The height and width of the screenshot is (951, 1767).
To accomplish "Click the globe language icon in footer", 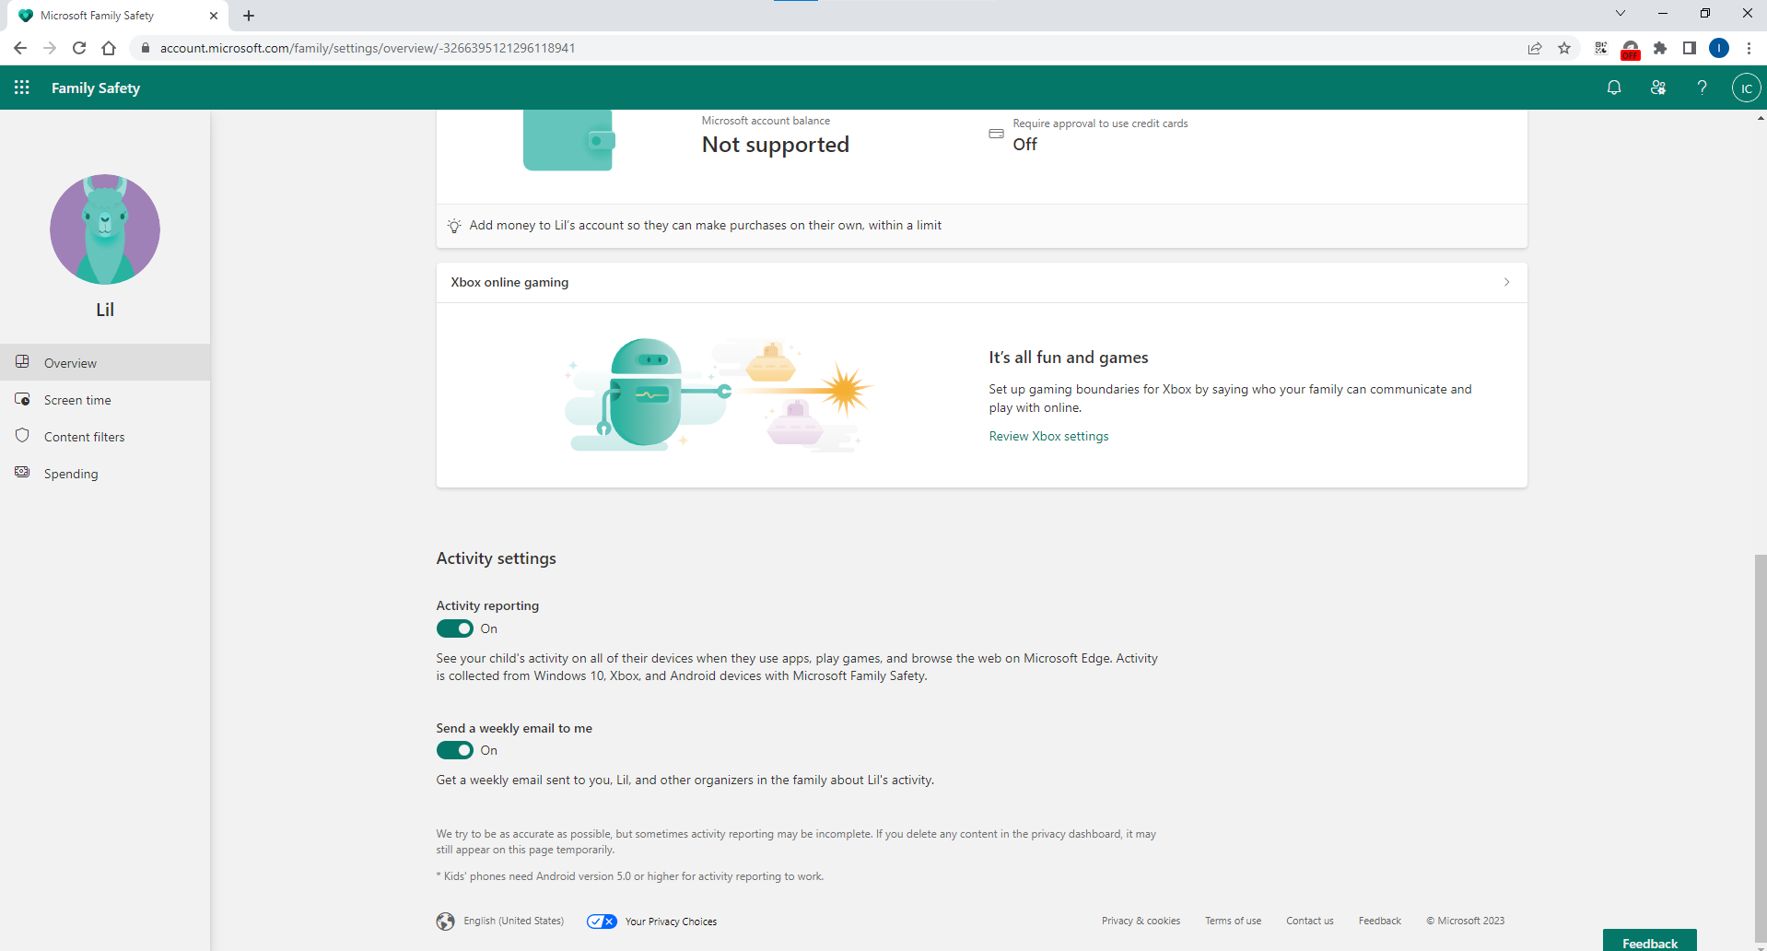I will [446, 922].
